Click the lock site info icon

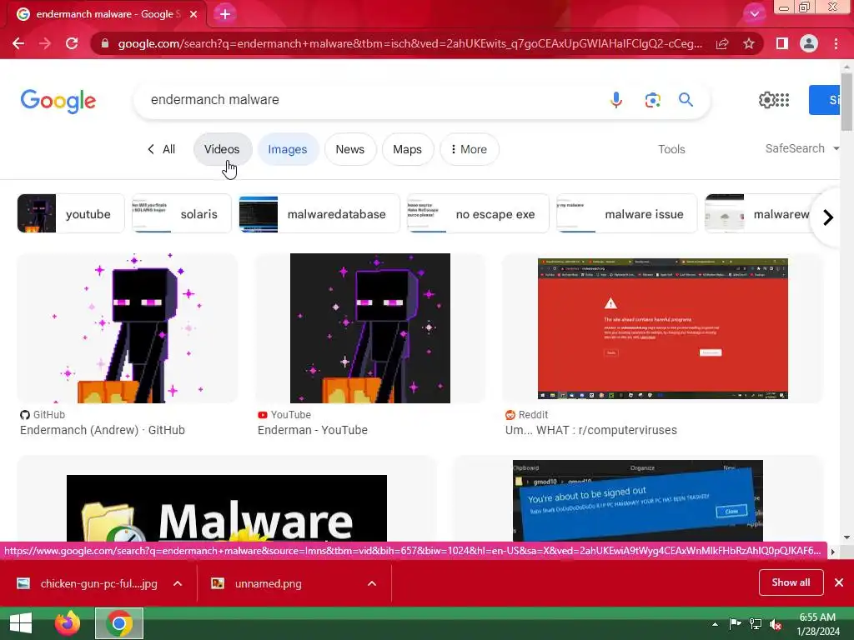coord(104,43)
